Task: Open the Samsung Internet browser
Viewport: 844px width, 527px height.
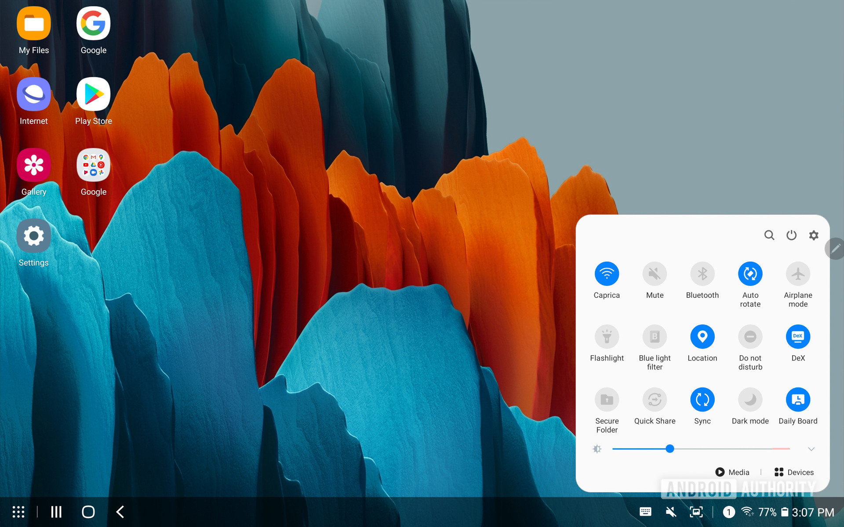Action: [34, 94]
